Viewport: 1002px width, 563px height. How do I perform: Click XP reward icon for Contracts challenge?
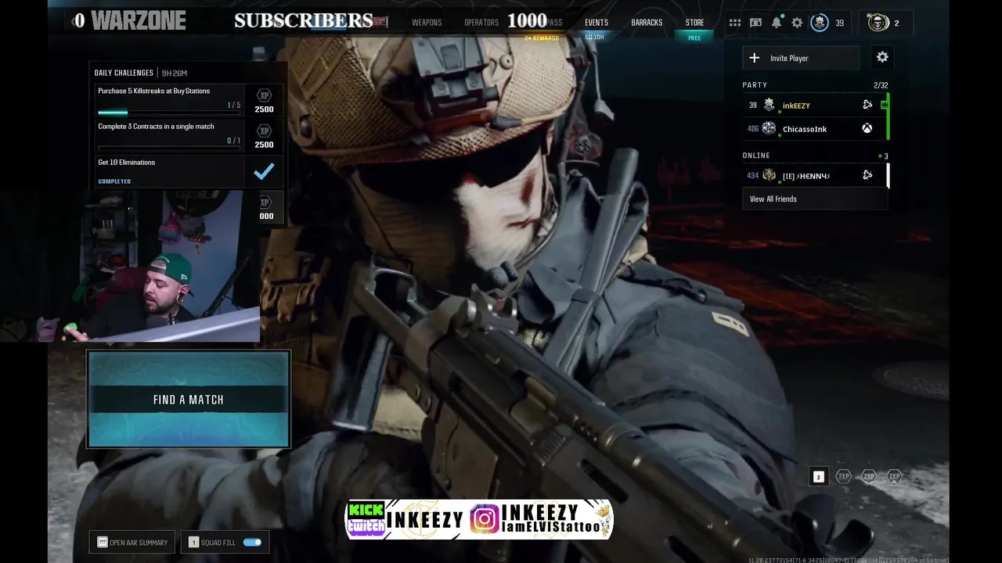pyautogui.click(x=265, y=131)
